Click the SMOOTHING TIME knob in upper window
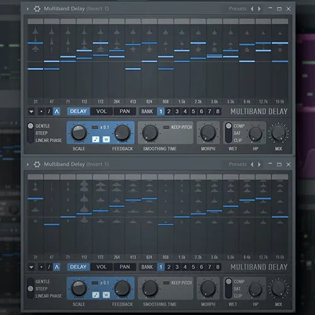This screenshot has height=315, width=315. click(x=150, y=133)
